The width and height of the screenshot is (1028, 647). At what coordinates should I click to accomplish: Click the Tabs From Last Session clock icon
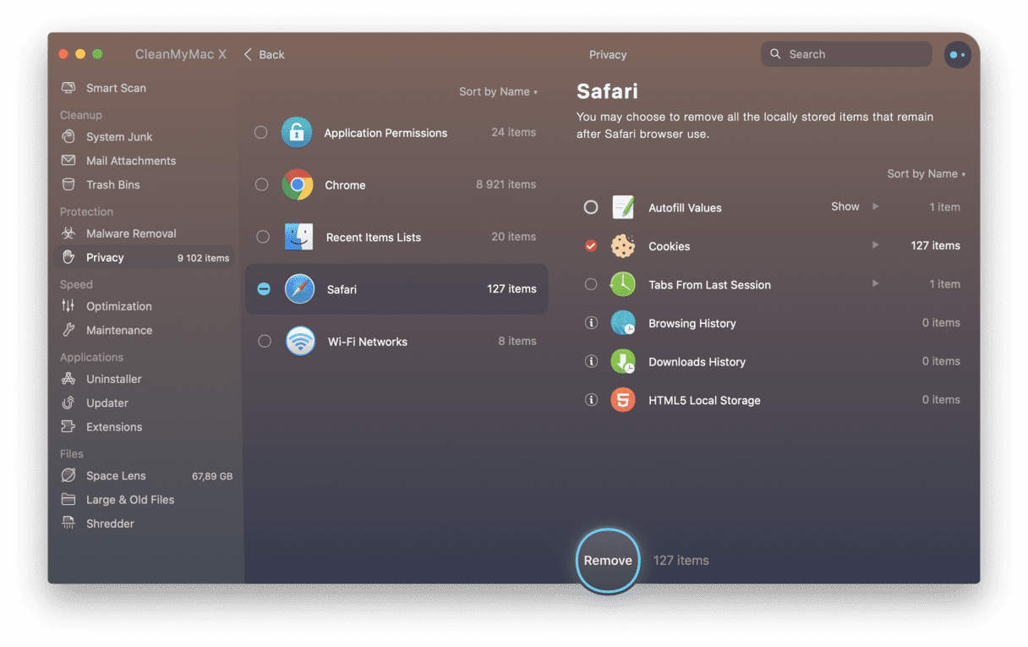[623, 284]
